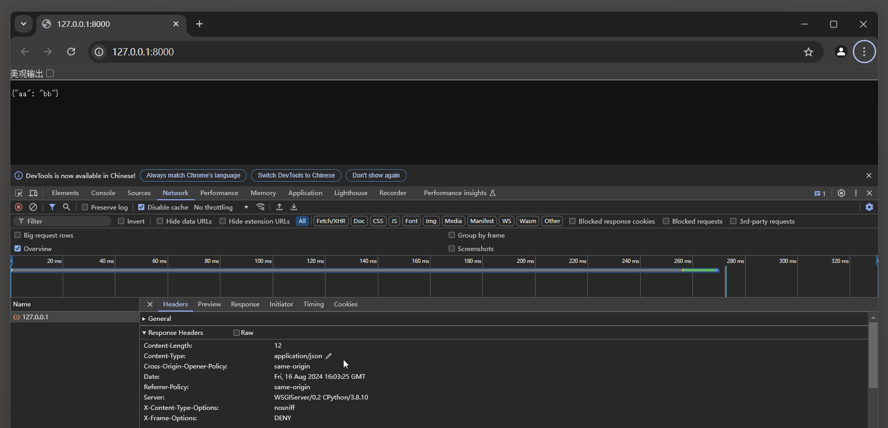The image size is (888, 428).
Task: View site information icon
Action: tap(99, 52)
